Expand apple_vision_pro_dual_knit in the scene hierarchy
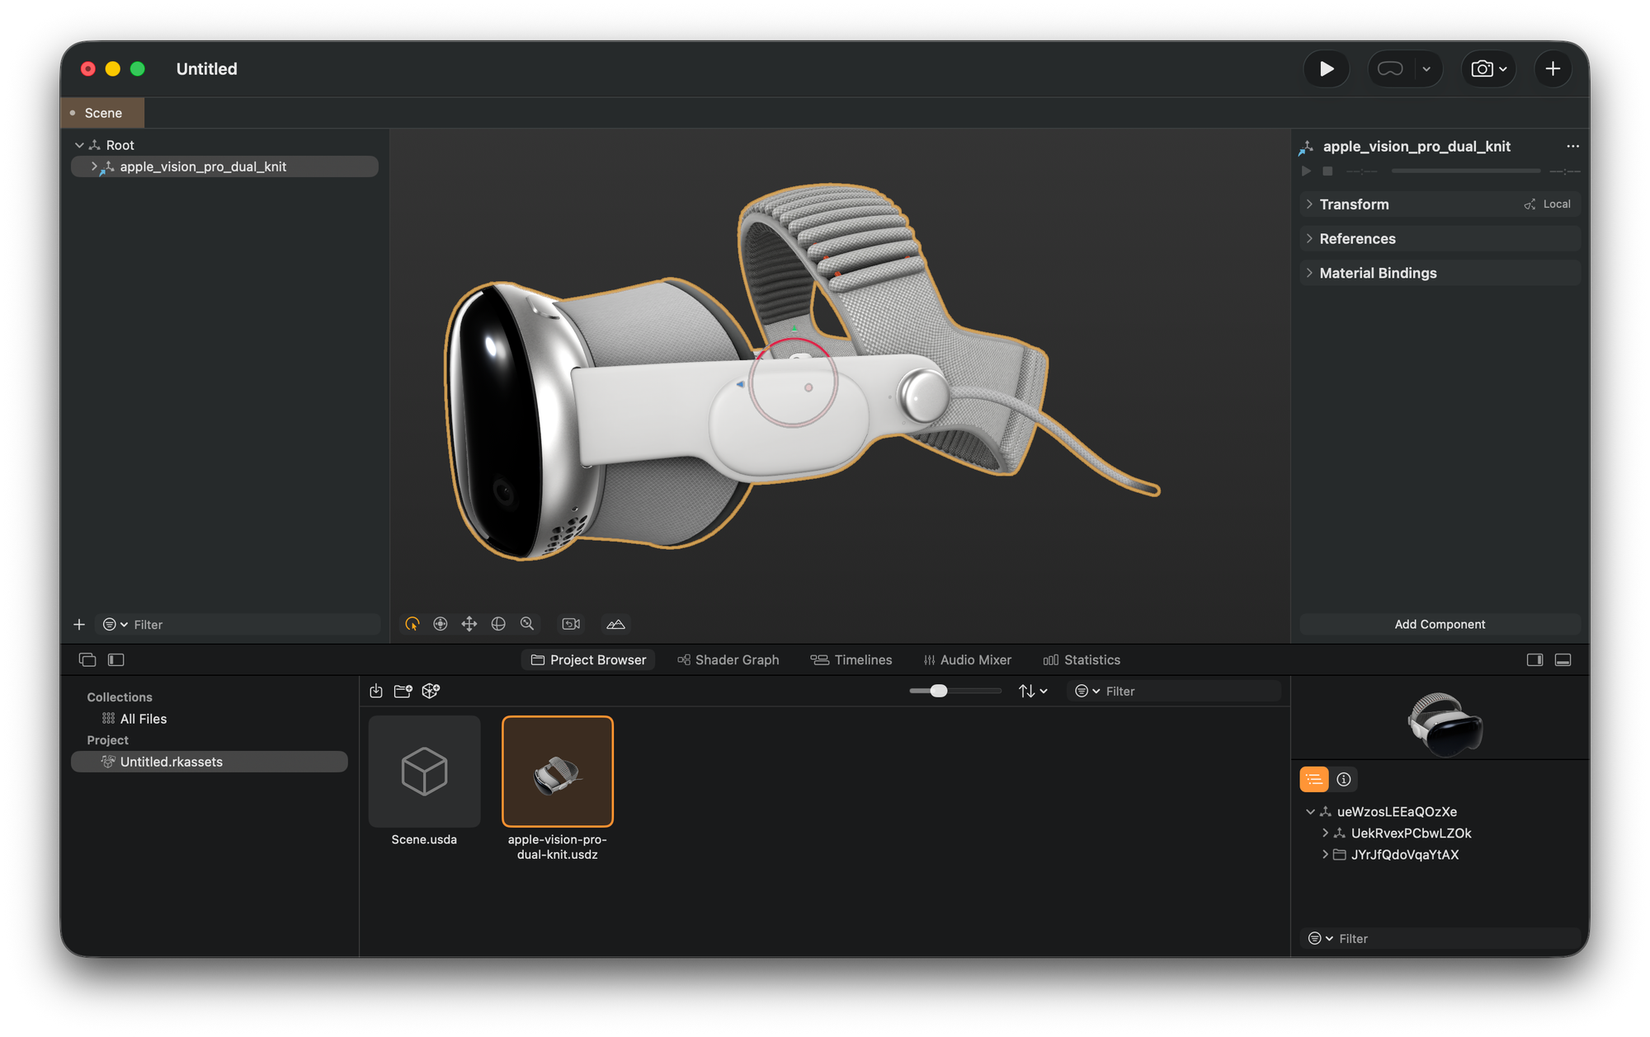The height and width of the screenshot is (1037, 1650). click(x=94, y=167)
